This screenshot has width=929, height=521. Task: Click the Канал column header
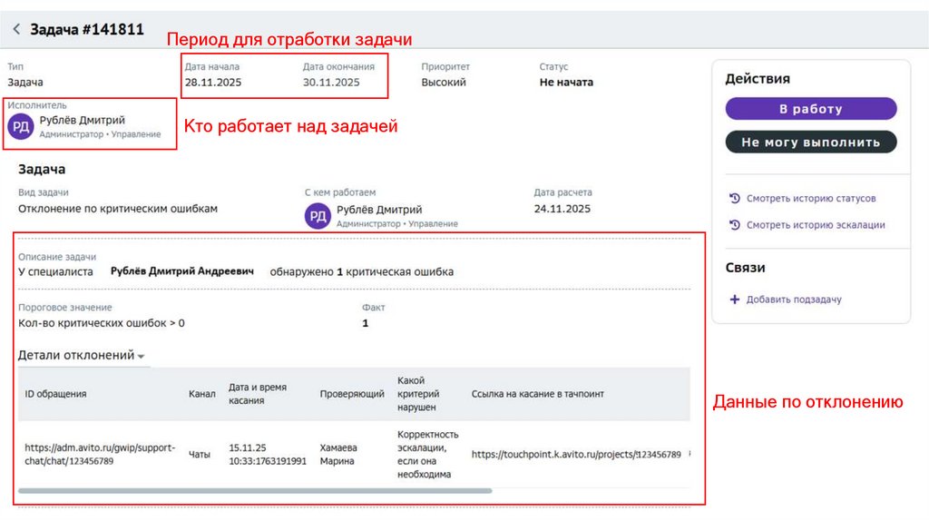[202, 394]
